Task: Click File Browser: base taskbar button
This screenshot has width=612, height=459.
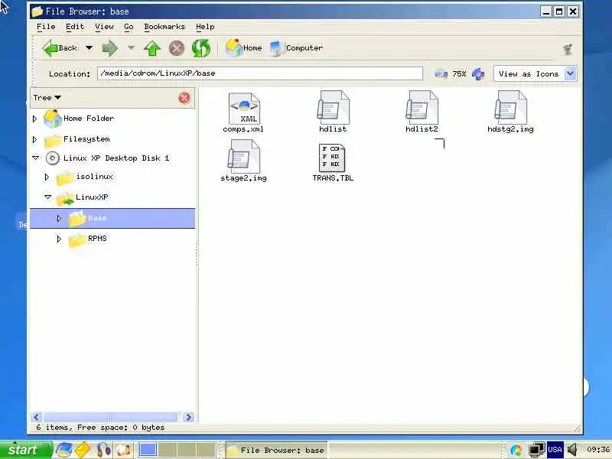Action: [x=276, y=451]
